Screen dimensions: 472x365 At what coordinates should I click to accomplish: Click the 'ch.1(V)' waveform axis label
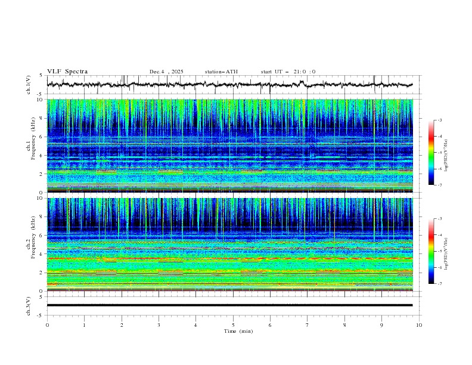pos(29,85)
